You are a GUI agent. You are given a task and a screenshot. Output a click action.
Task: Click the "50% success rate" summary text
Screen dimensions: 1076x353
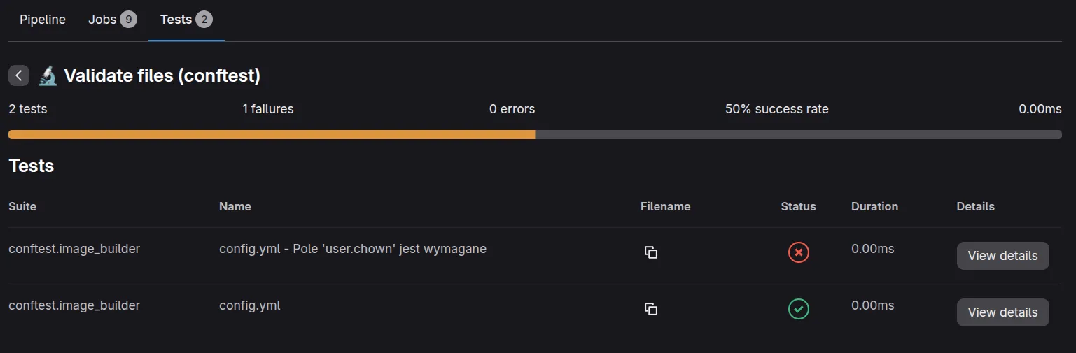(776, 109)
